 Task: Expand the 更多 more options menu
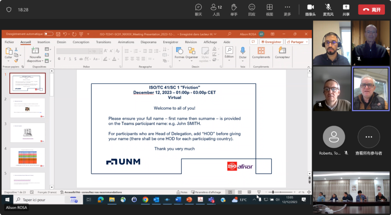coord(287,9)
